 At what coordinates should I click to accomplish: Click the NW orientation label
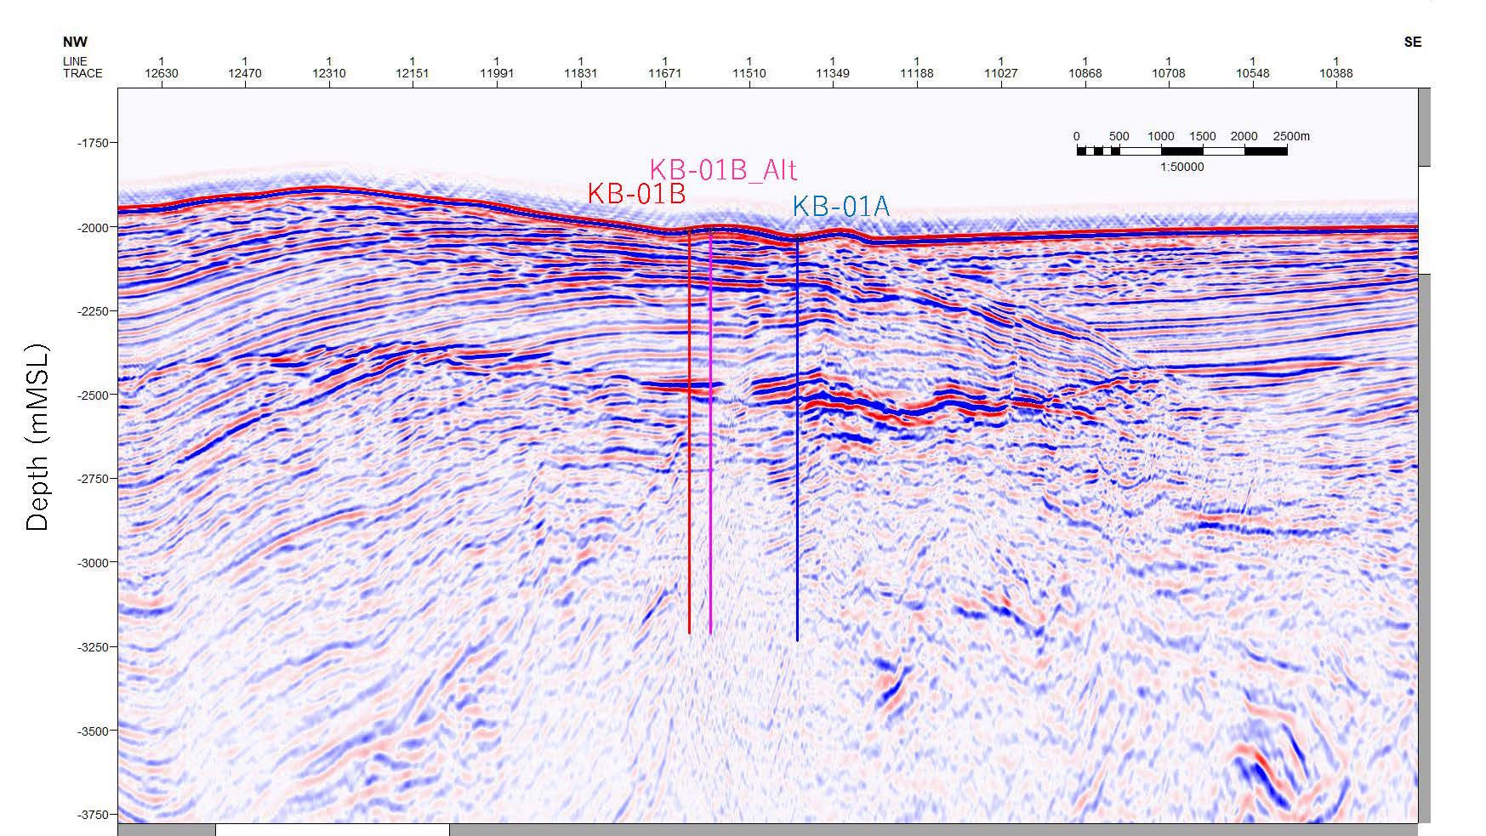[75, 42]
